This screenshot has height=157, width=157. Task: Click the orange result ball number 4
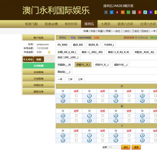(x=123, y=12)
